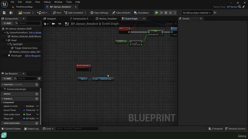This screenshot has height=139, width=248.
Task: Select Motion_Detector_Wall_Mount component
Action: tap(26, 36)
